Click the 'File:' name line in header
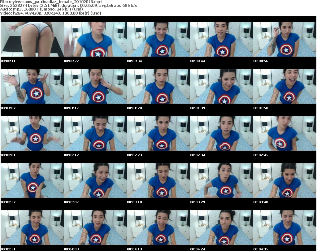The image size is (317, 251). coord(51,2)
